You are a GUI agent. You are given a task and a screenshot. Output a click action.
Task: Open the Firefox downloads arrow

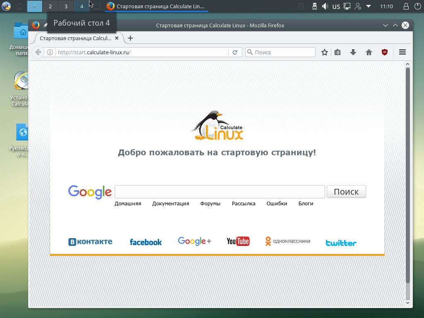(353, 52)
